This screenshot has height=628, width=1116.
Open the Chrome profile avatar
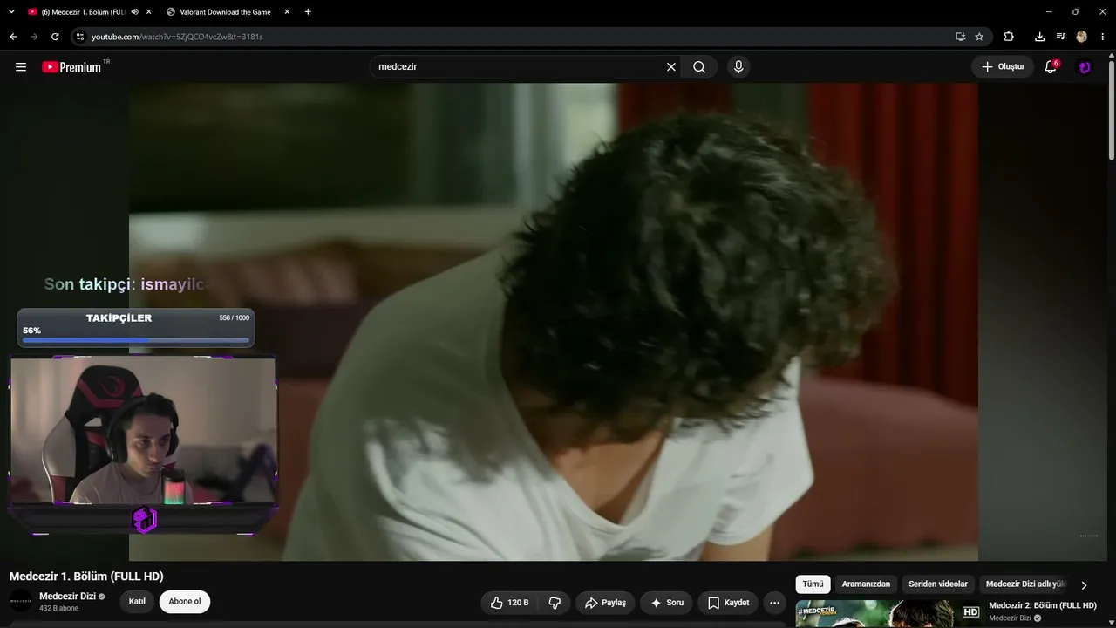coord(1082,37)
